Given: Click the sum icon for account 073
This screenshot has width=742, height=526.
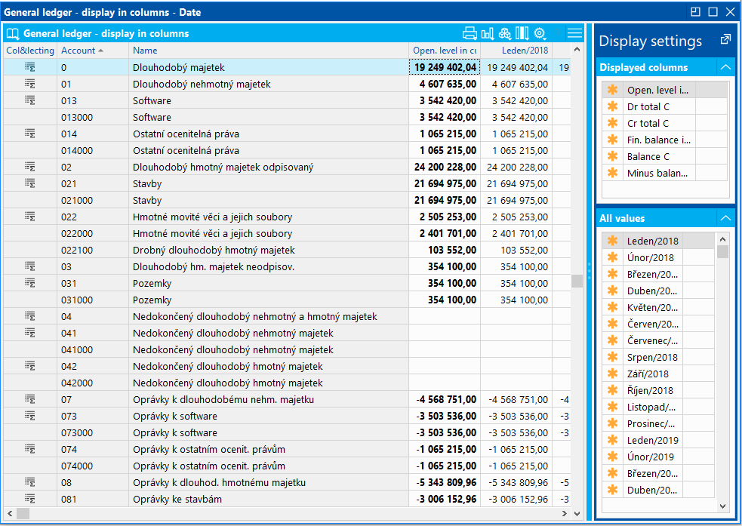Looking at the screenshot, I should click(x=29, y=417).
